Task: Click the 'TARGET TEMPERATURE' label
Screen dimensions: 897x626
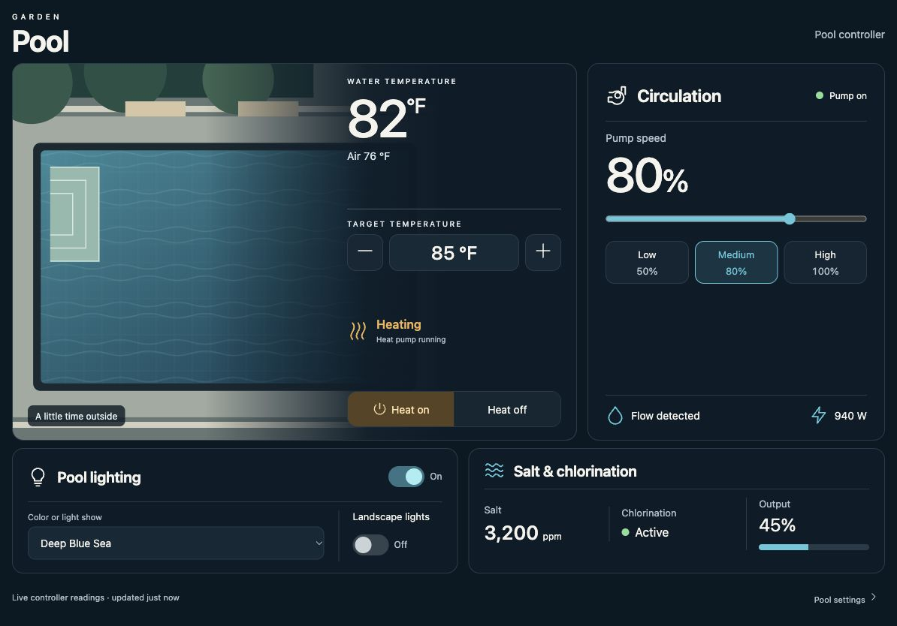Action: tap(404, 224)
